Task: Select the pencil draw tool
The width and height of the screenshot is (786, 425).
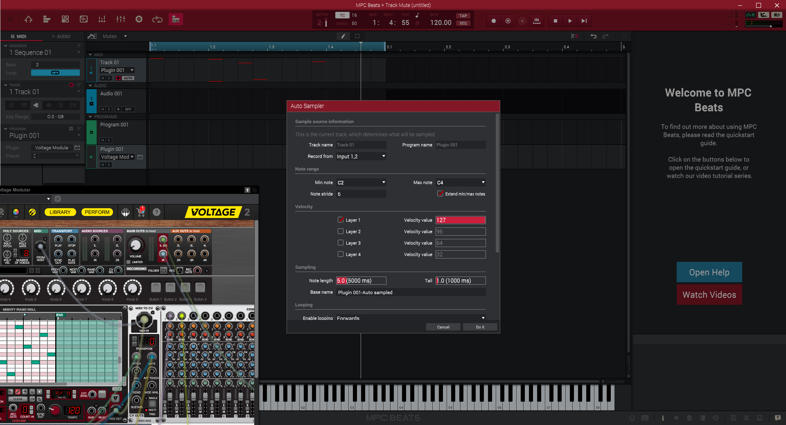Action: [x=343, y=36]
